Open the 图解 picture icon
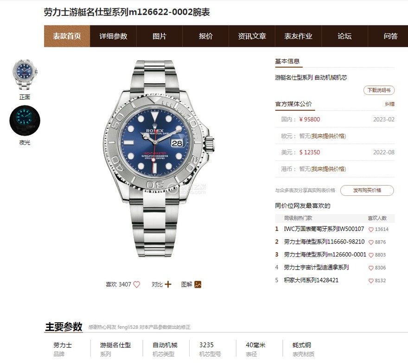 click(198, 285)
